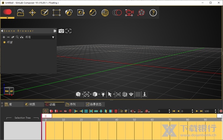Click the fit-to-view frame icon
The width and height of the screenshot is (223, 140).
pyautogui.click(x=87, y=94)
